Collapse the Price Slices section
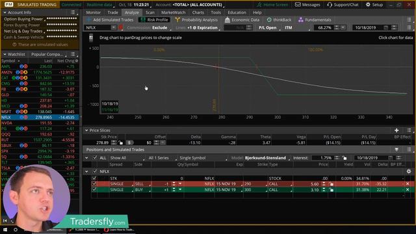Image resolution: width=416 pixels, height=234 pixels. (x=86, y=130)
